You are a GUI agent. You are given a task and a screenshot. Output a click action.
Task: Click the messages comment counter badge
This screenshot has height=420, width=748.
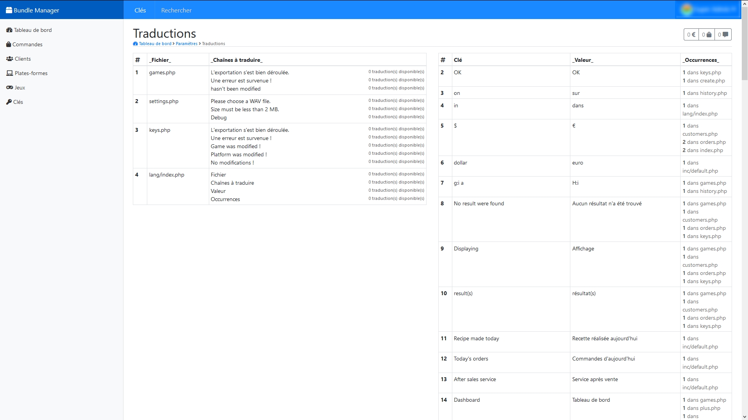click(723, 35)
